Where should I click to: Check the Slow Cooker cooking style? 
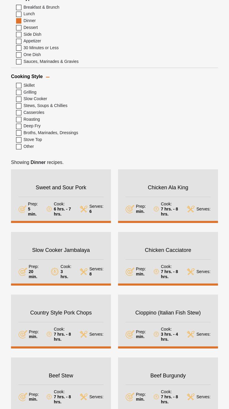click(19, 99)
